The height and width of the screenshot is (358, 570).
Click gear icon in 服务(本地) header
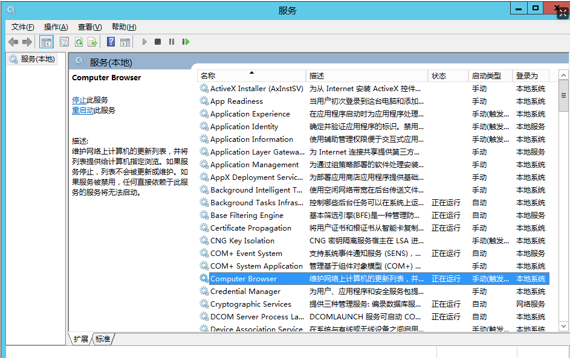pos(80,62)
